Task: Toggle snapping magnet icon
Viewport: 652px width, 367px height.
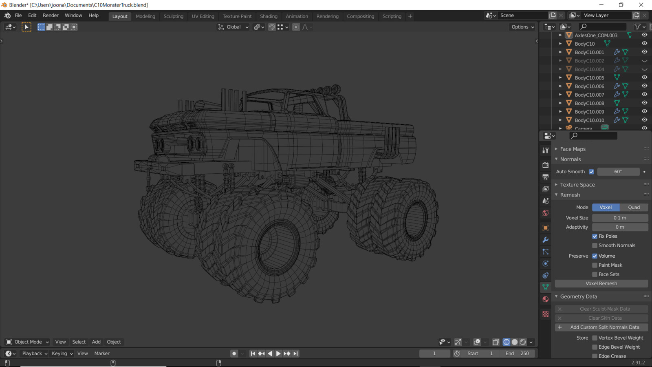Action: (271, 27)
